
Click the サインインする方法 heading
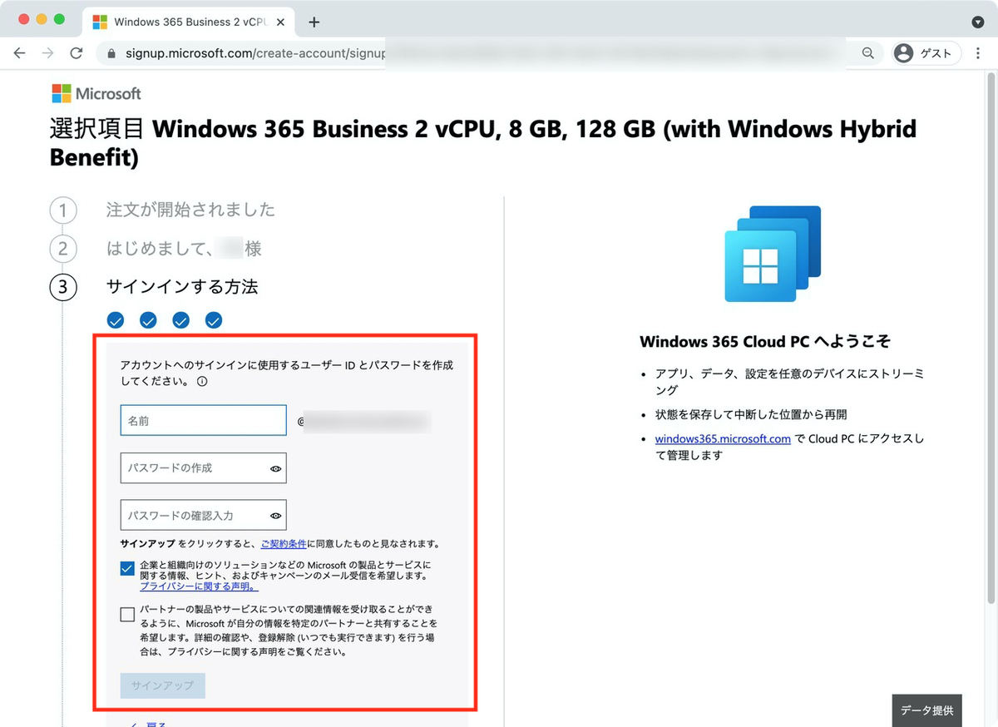[182, 287]
